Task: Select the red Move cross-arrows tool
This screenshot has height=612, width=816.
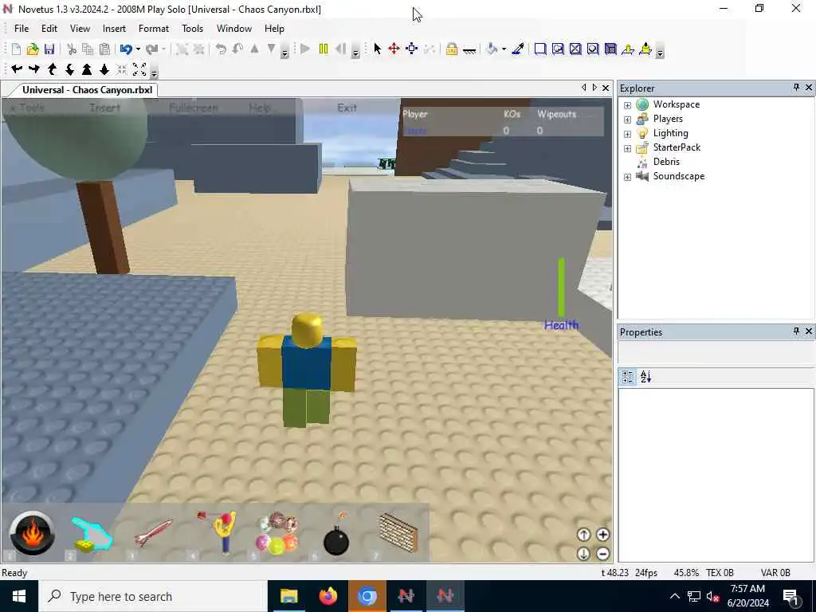Action: tap(394, 49)
